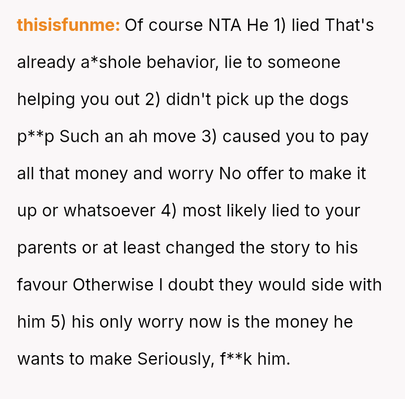Click the phrase "Such an ah move"
405x399 pixels.
click(128, 137)
